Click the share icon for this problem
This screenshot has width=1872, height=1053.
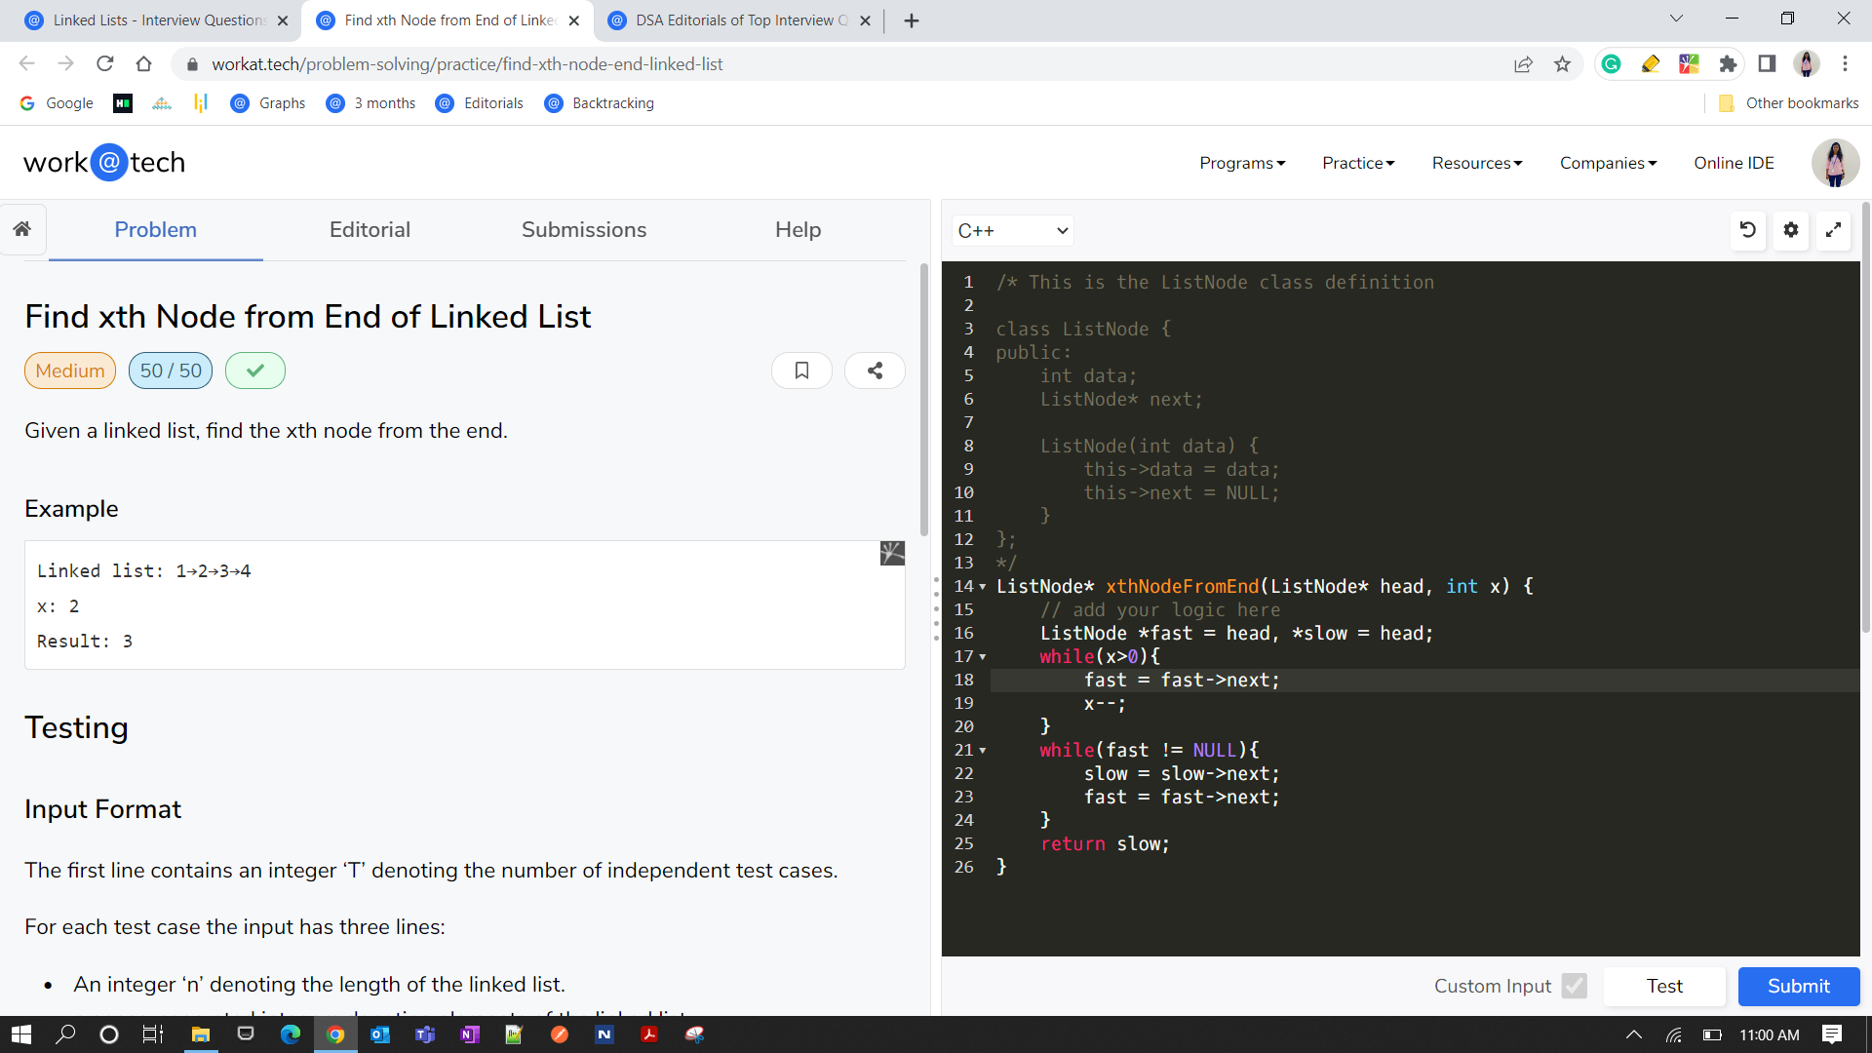point(875,371)
